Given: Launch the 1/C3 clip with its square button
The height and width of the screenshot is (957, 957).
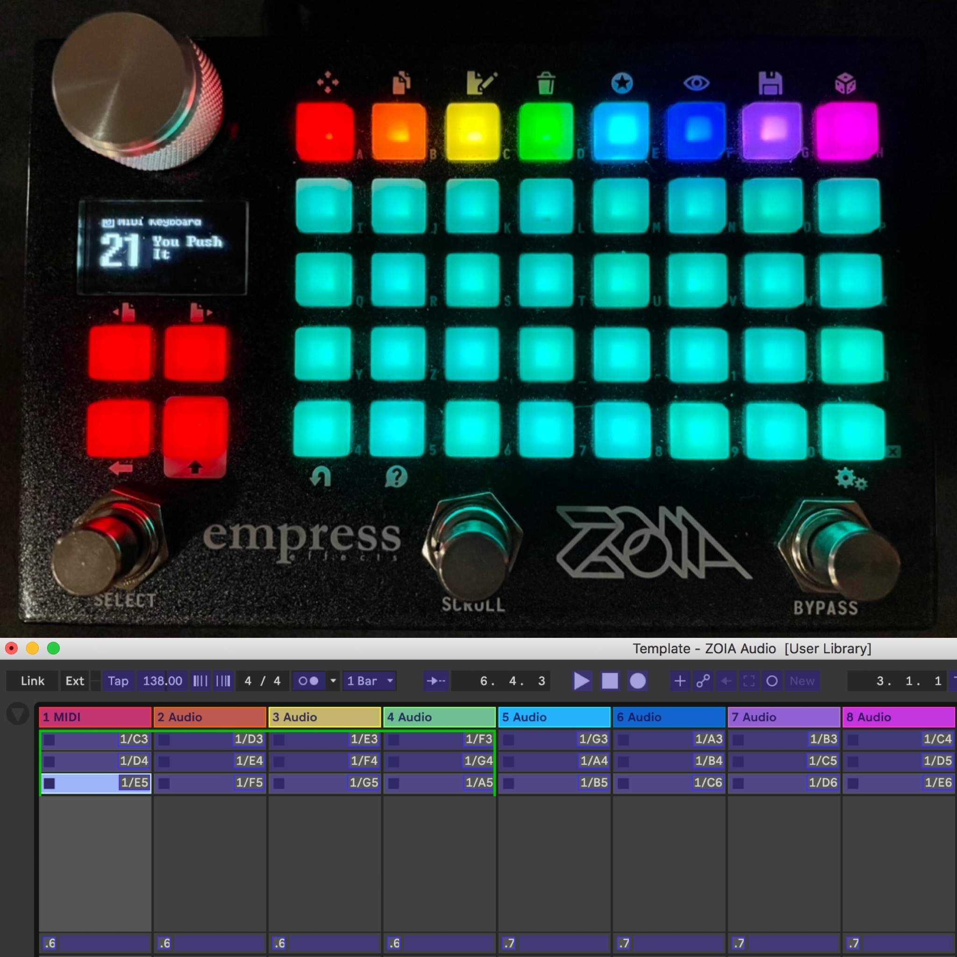Looking at the screenshot, I should [49, 740].
